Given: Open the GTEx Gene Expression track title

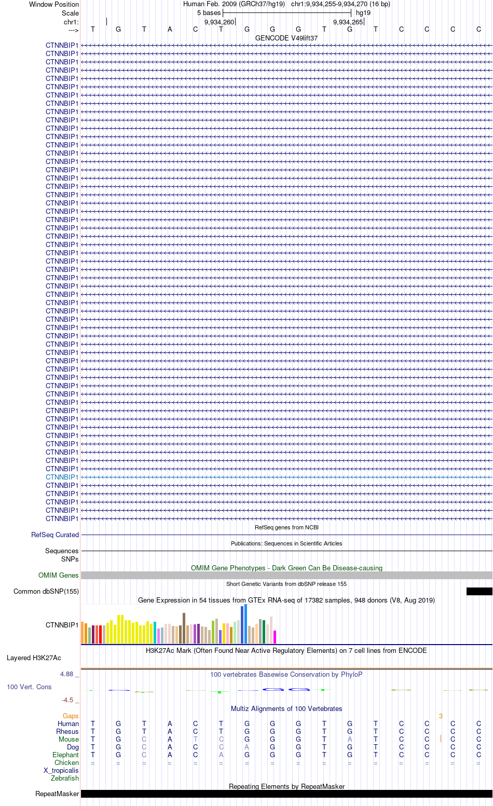Looking at the screenshot, I should point(286,600).
